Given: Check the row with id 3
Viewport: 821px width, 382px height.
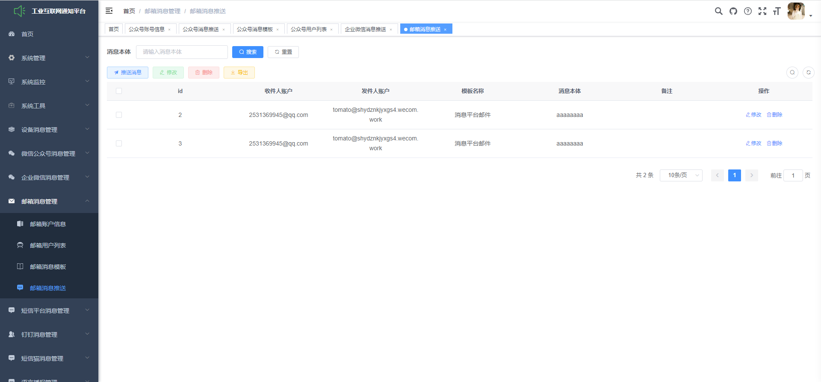Looking at the screenshot, I should [119, 143].
